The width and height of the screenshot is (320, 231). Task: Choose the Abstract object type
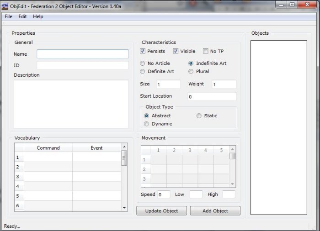click(146, 115)
